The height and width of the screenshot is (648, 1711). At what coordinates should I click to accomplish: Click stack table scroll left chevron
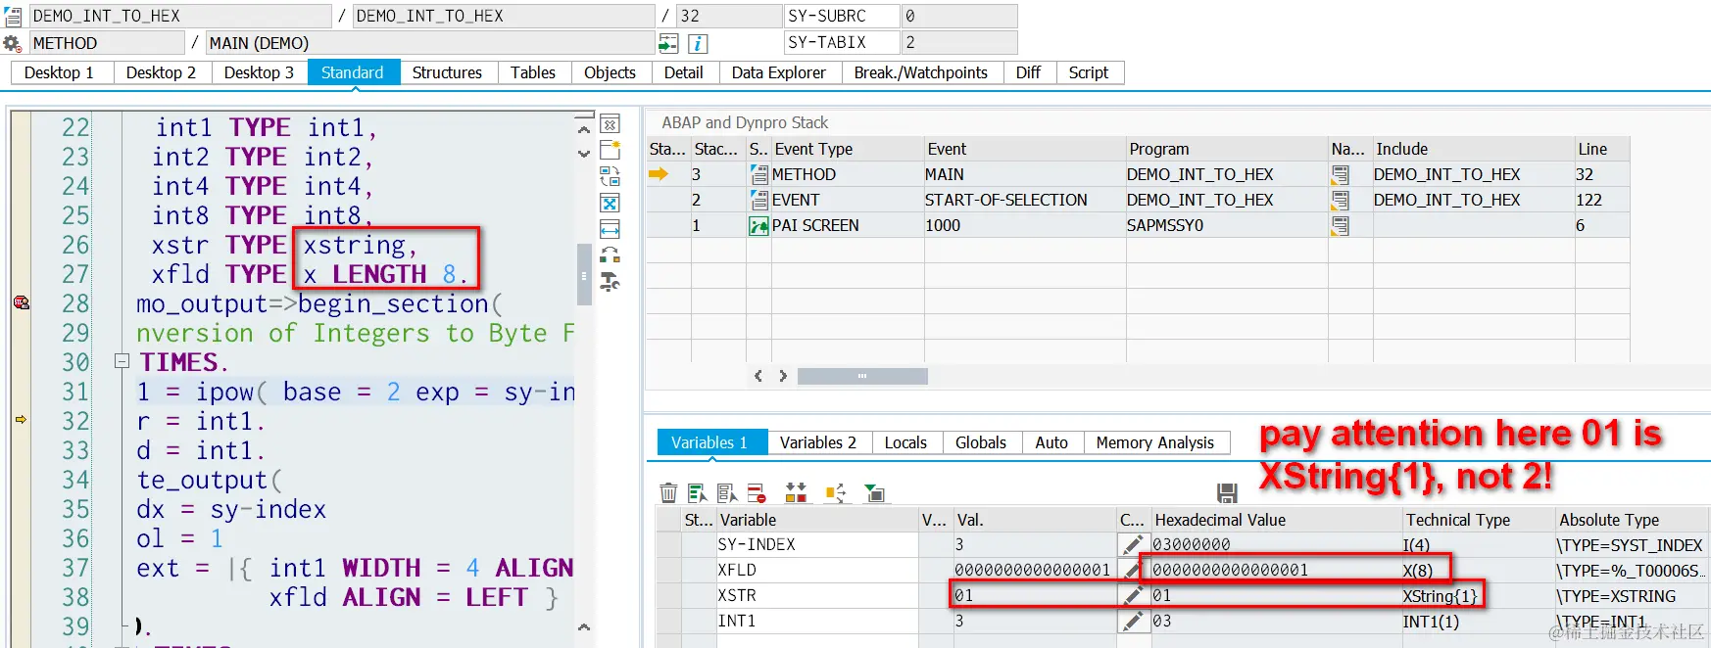758,376
